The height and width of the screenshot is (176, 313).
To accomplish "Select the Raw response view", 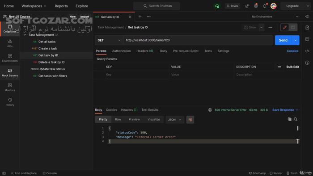I will (118, 119).
